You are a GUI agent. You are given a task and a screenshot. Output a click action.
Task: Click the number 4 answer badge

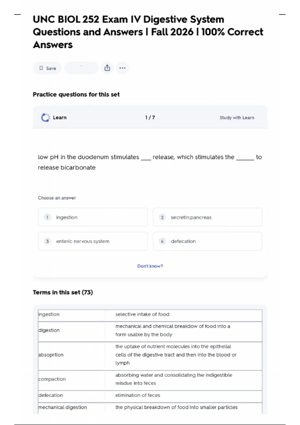click(x=162, y=241)
